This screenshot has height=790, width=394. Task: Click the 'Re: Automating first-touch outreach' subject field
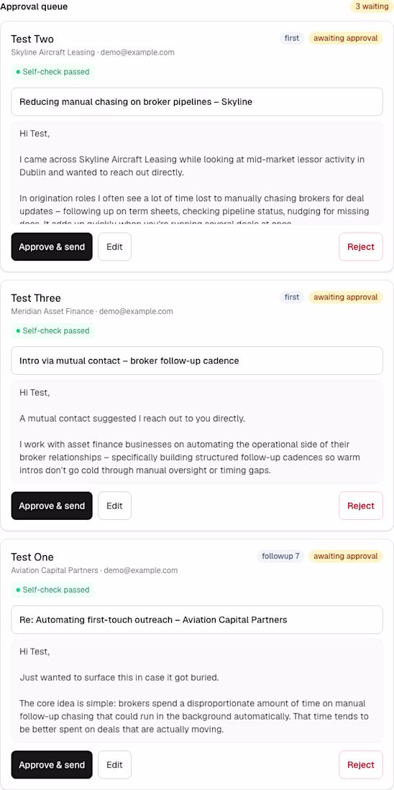click(197, 620)
